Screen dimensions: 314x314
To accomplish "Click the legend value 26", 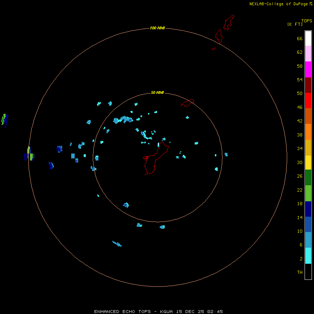I will [x=300, y=176].
